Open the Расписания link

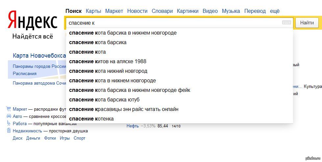pos(25,73)
